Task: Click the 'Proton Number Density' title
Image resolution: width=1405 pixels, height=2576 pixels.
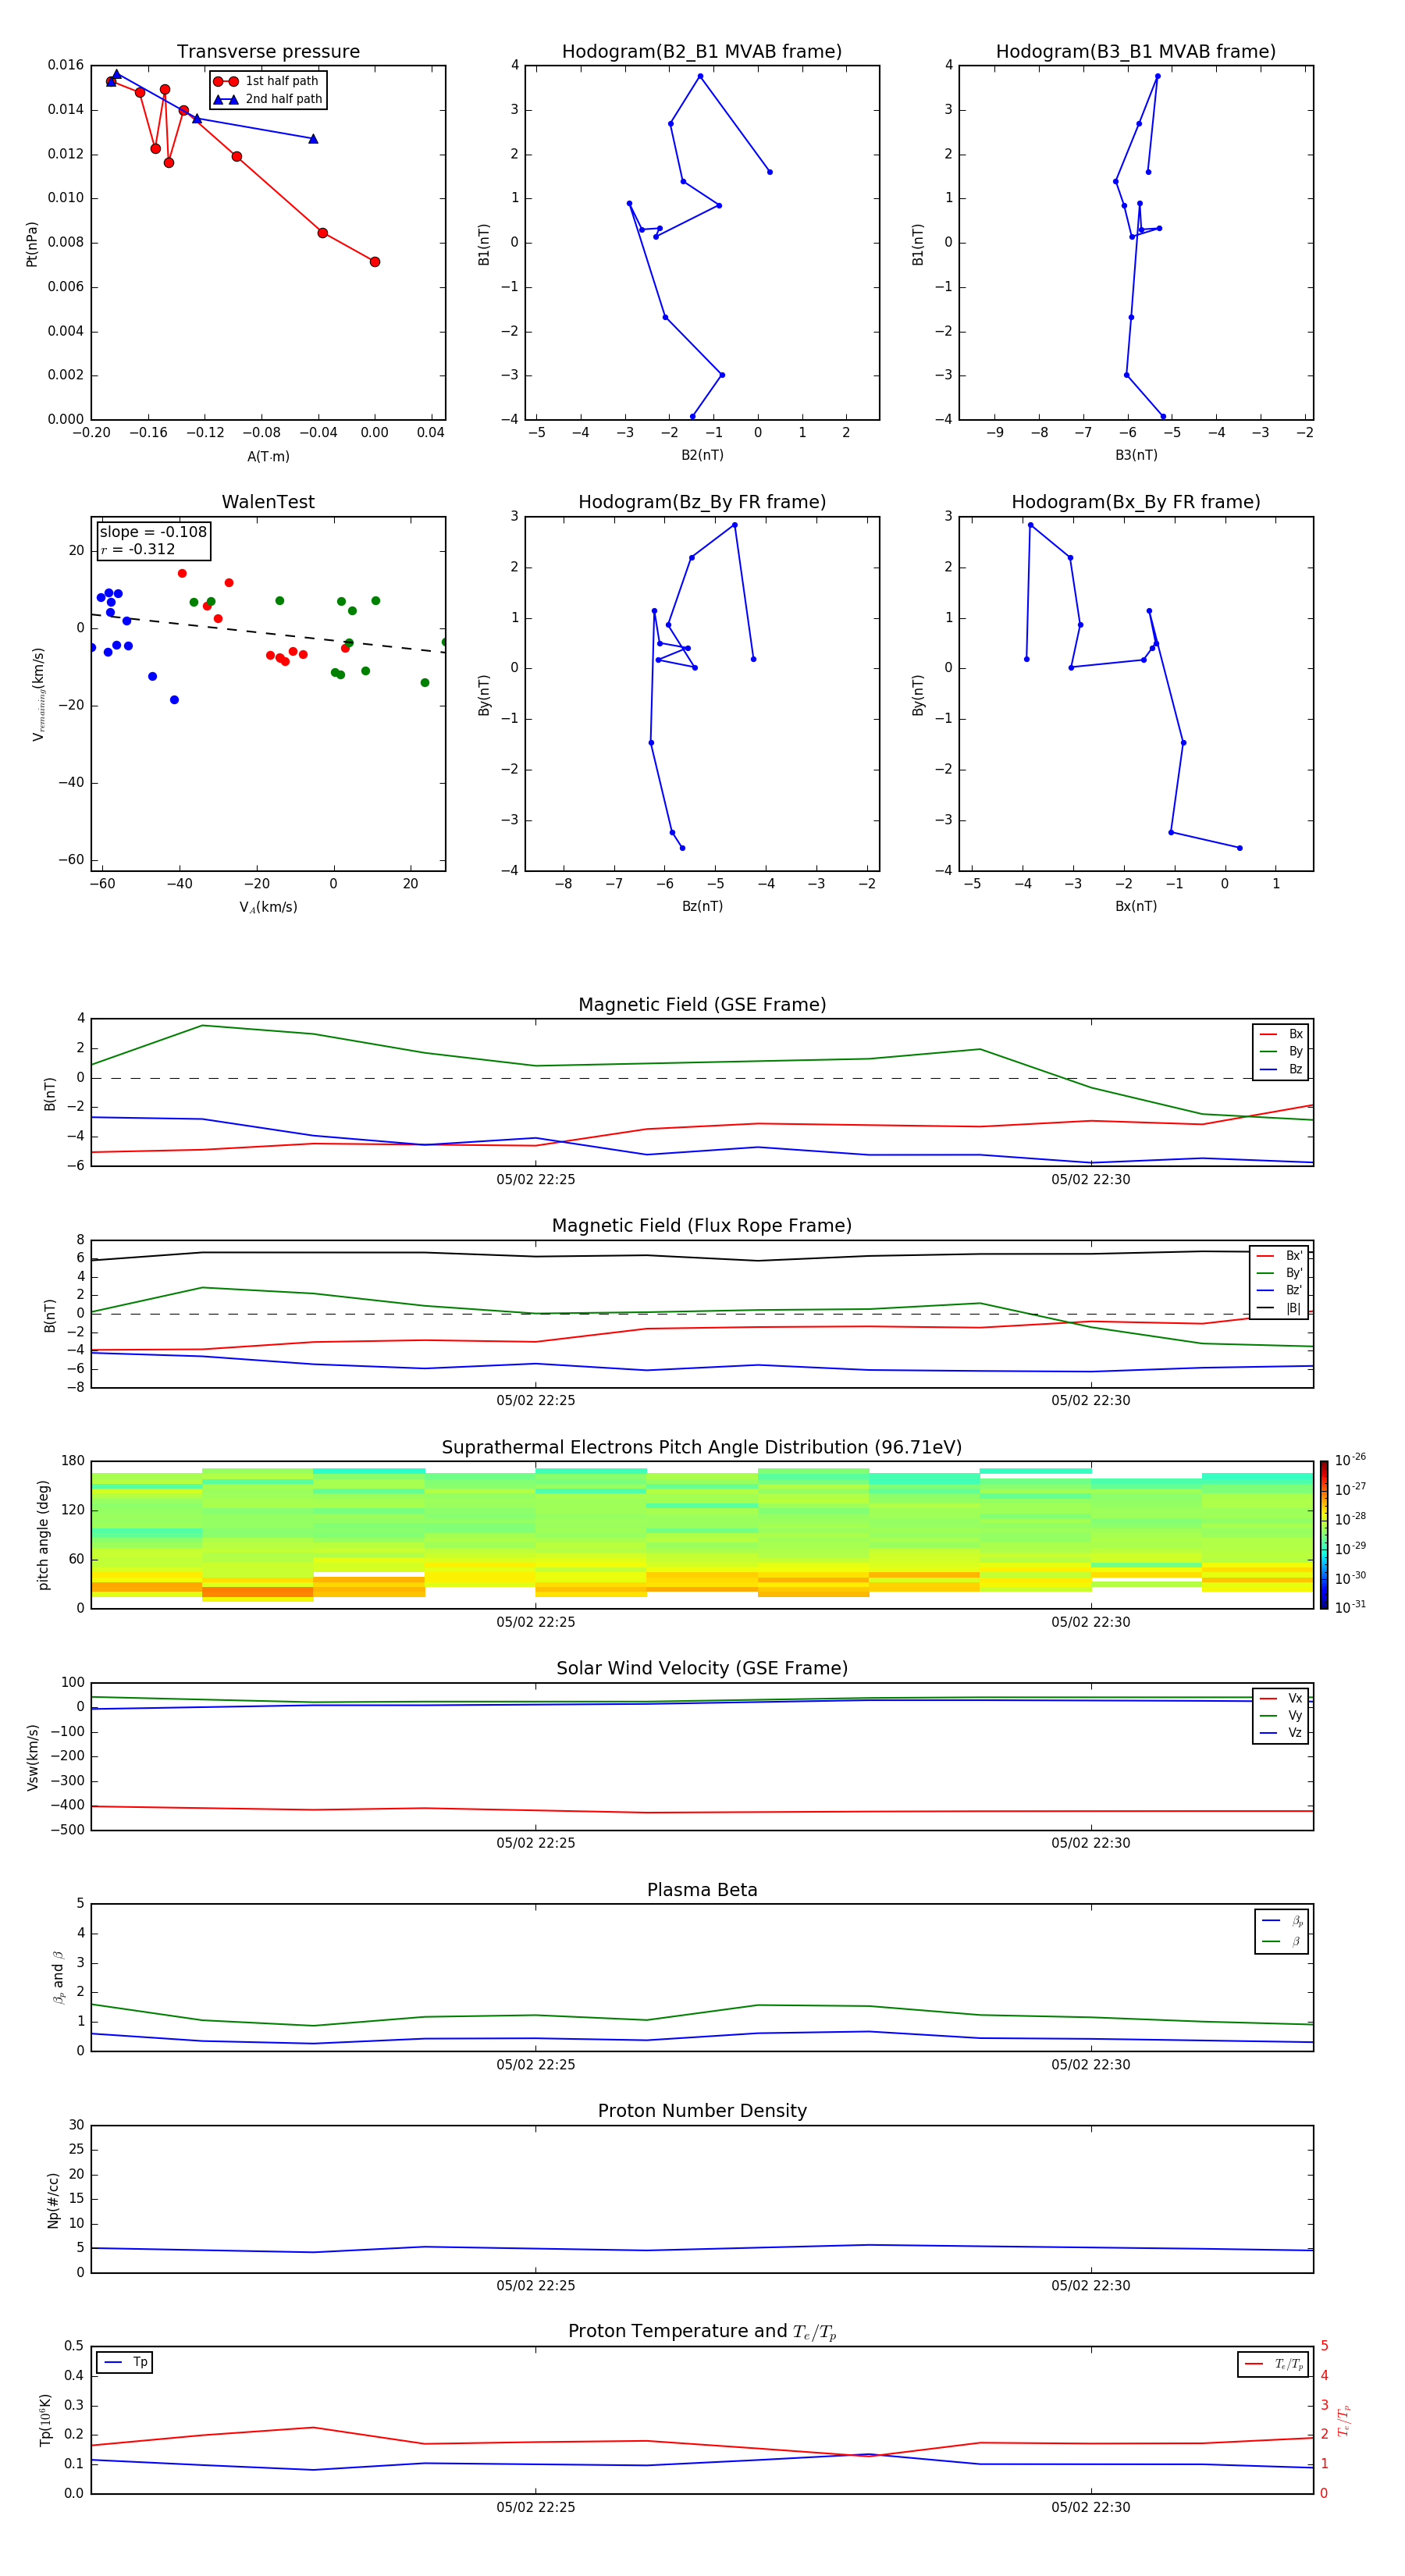Action: pyautogui.click(x=702, y=2111)
